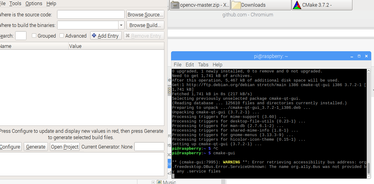Screen dimensions: 374x184
Task: Click the progress field beside Current Generator
Action: (149, 147)
